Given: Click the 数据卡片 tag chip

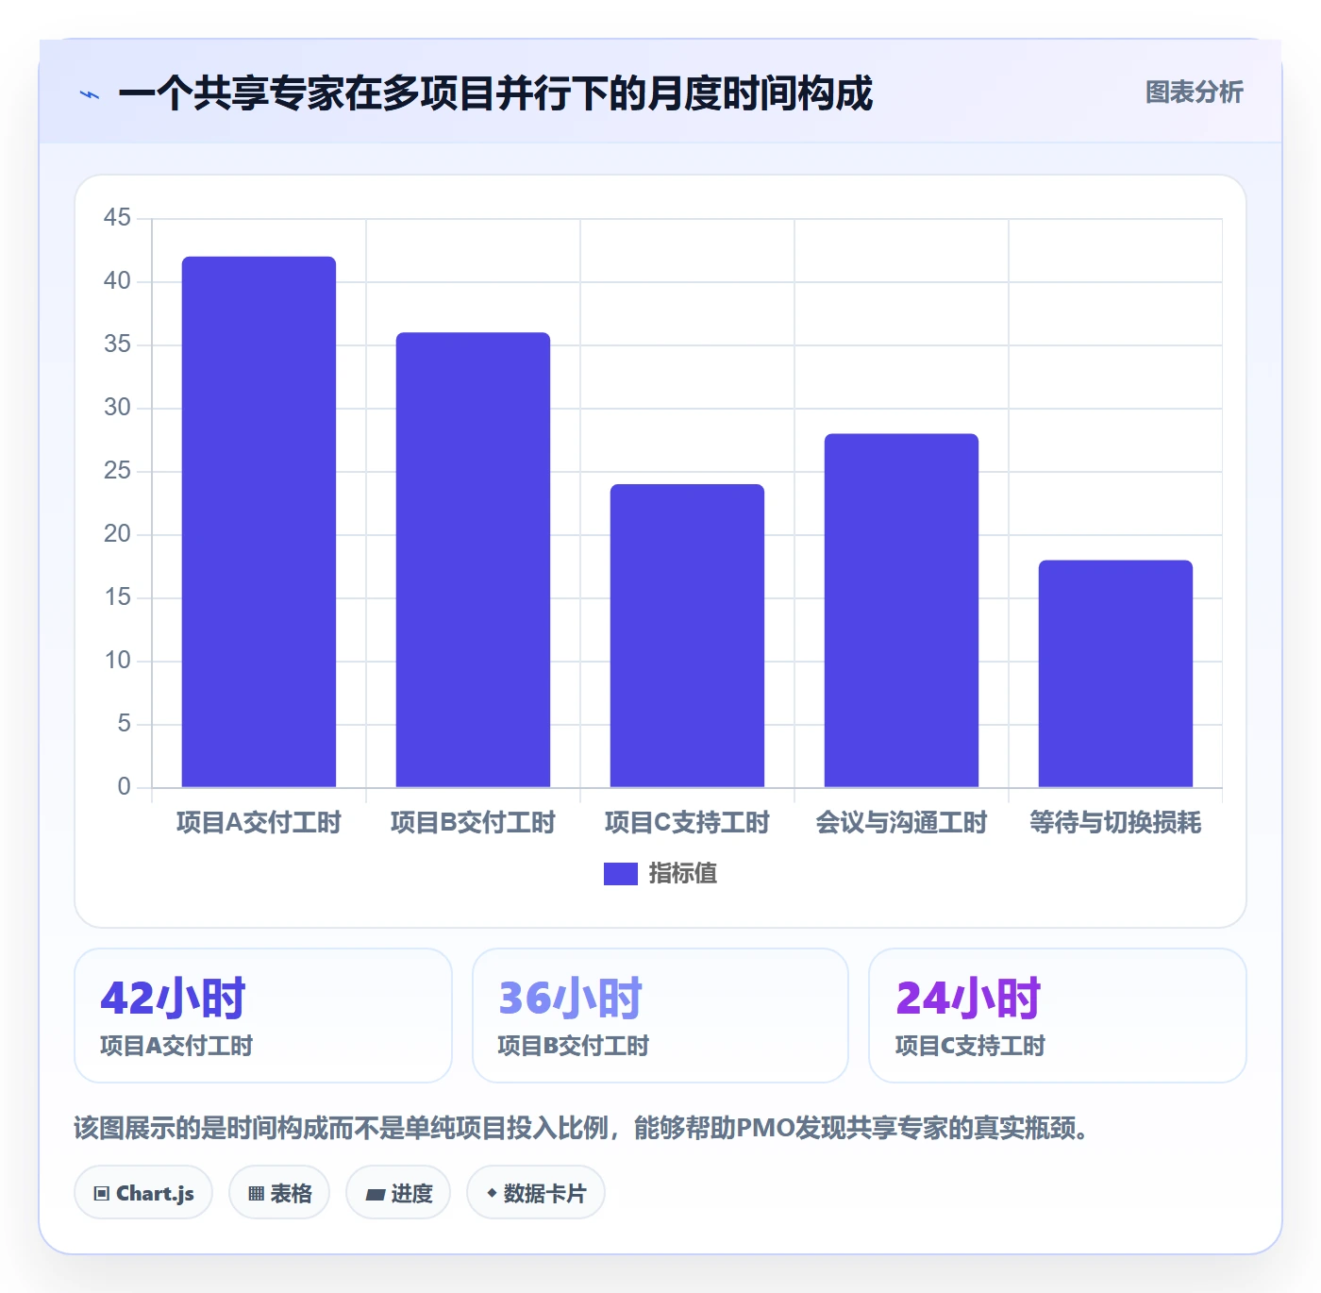Looking at the screenshot, I should pyautogui.click(x=536, y=1193).
